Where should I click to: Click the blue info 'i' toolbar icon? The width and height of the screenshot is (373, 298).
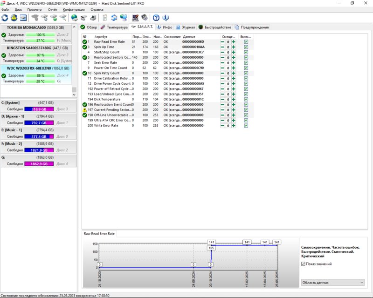click(x=166, y=18)
